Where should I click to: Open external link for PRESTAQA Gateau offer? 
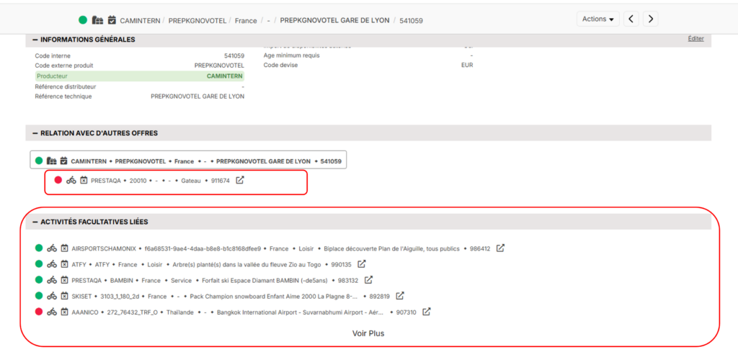(x=240, y=180)
